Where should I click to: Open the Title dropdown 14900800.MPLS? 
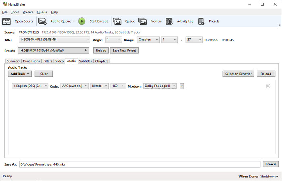(x=54, y=40)
